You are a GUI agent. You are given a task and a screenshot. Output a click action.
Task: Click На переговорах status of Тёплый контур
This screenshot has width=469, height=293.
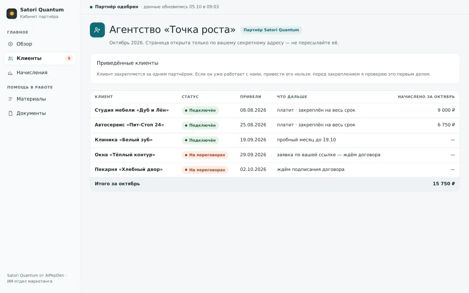coord(205,155)
